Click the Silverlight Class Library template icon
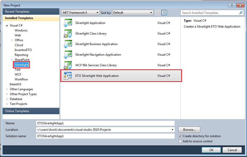The width and height of the screenshot is (247, 157). pyautogui.click(x=68, y=34)
